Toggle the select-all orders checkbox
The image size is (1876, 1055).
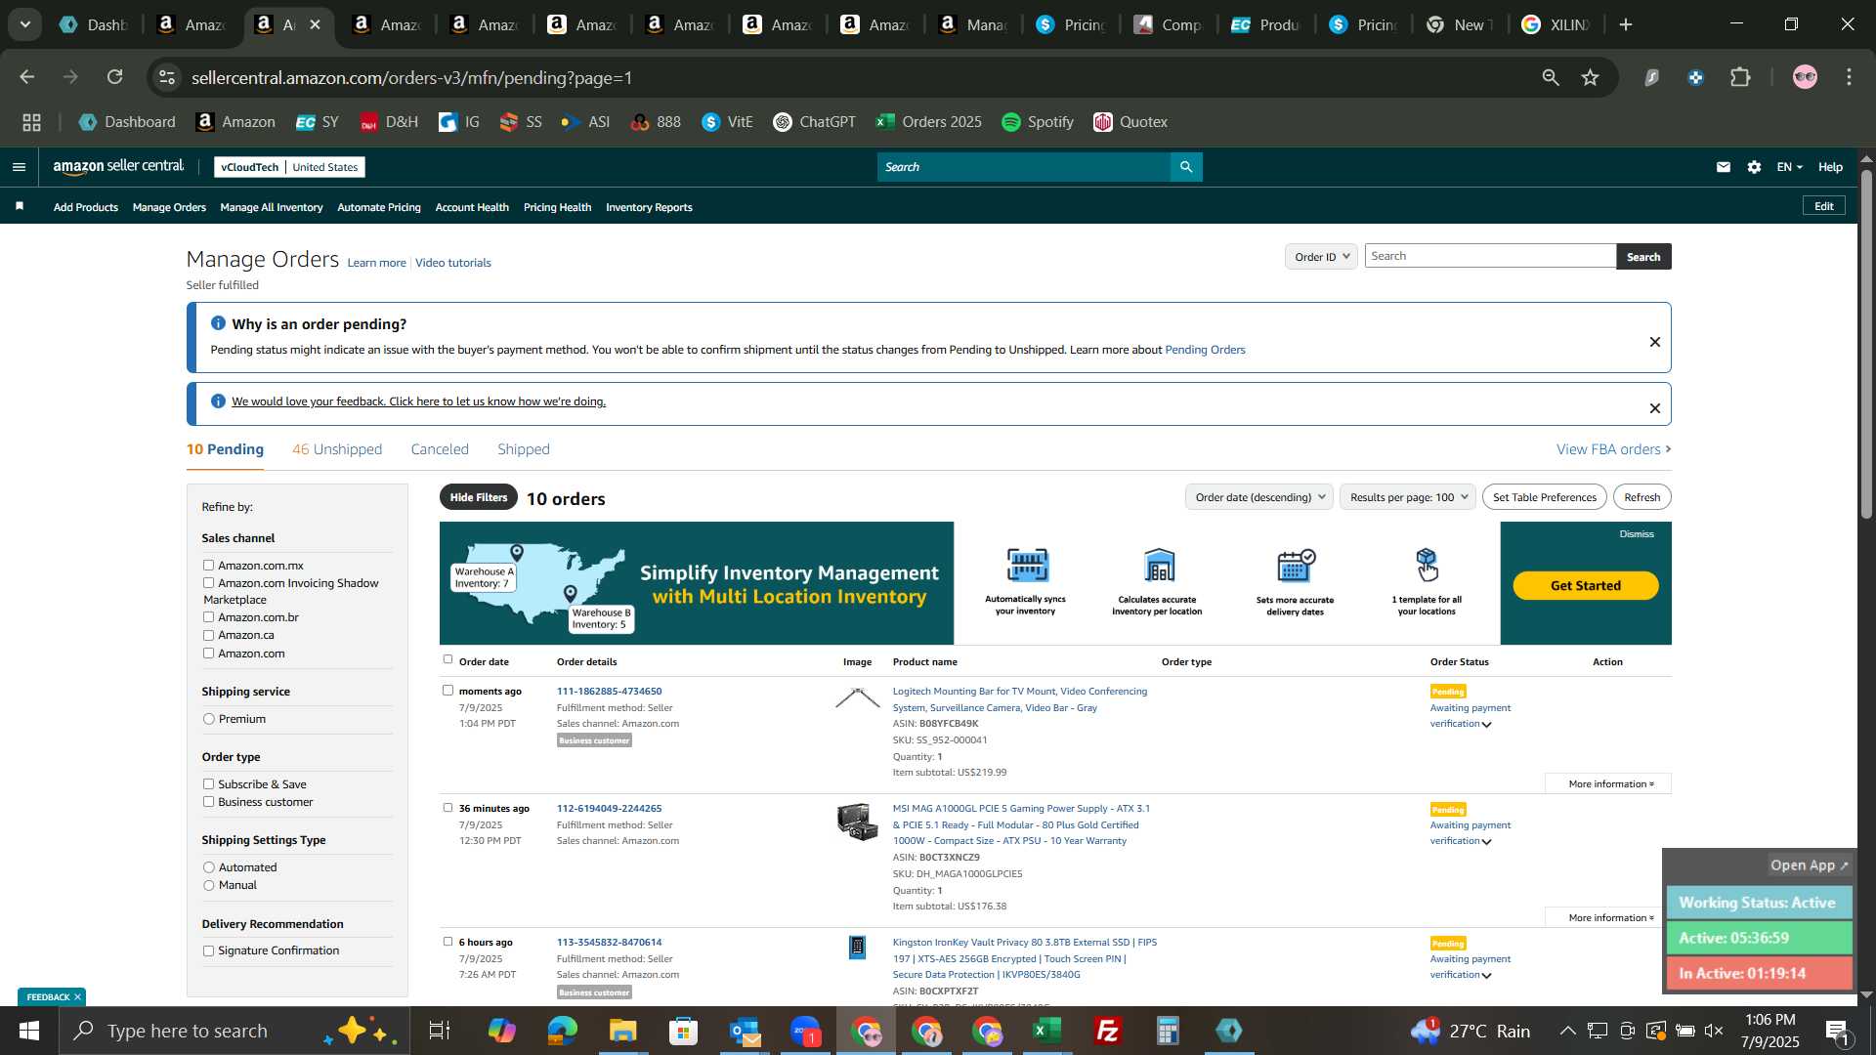click(448, 659)
